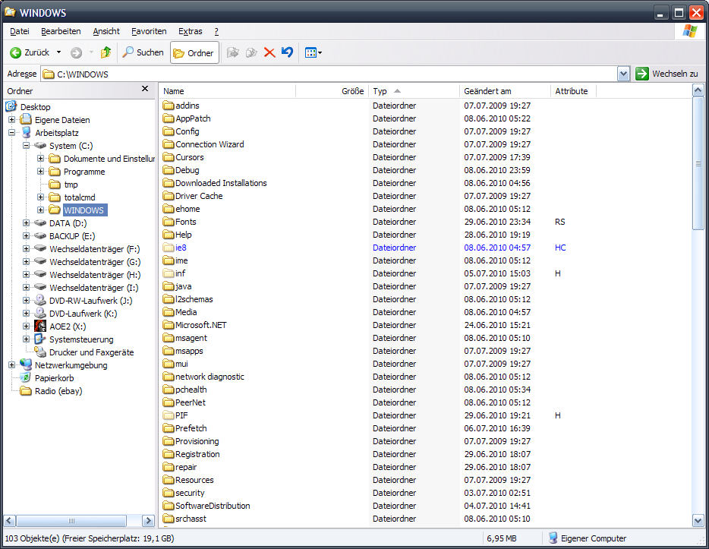This screenshot has width=709, height=549.
Task: Click the file list vertical scrollbar thumb
Action: [698, 163]
